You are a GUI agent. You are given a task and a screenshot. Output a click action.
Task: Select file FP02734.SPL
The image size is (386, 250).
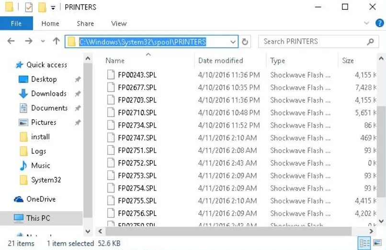tap(137, 125)
